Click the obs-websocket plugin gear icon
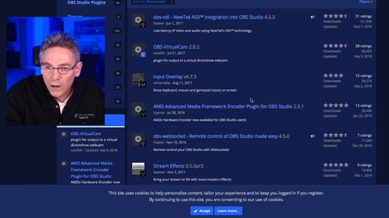This screenshot has width=389, height=218. (x=138, y=139)
